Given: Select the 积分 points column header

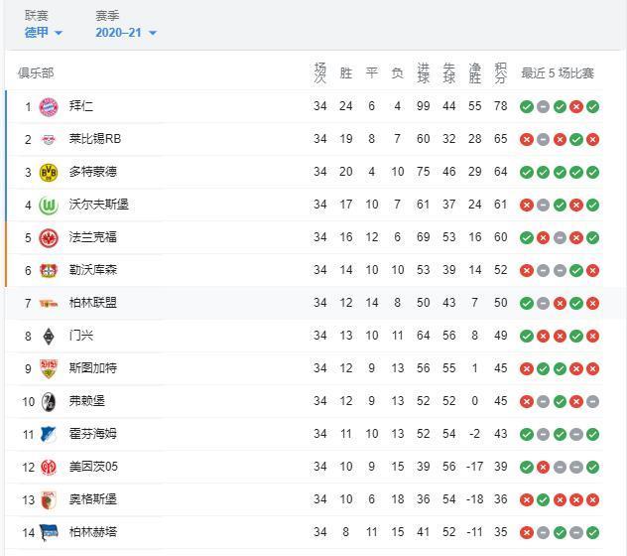Looking at the screenshot, I should coord(501,72).
